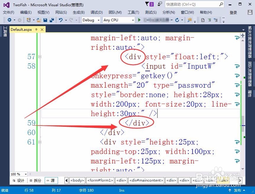Close the Default.aspx tab

click(x=42, y=30)
